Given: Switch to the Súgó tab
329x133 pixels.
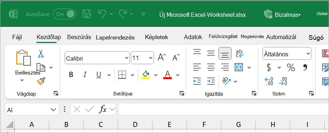Looking at the screenshot, I should coord(316,38).
